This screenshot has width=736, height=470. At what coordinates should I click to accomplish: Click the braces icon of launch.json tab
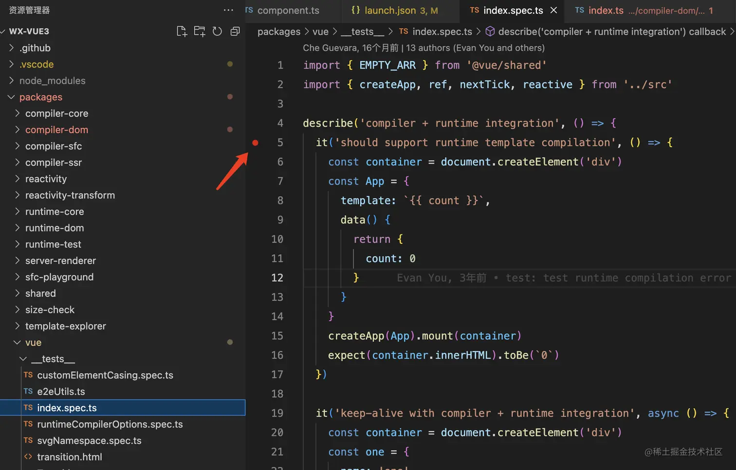(356, 10)
